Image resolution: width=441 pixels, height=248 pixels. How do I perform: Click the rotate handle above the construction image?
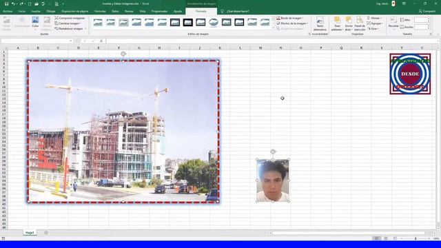[x=123, y=54]
